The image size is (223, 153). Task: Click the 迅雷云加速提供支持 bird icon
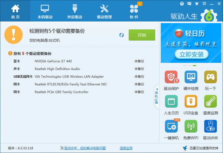point(185,148)
